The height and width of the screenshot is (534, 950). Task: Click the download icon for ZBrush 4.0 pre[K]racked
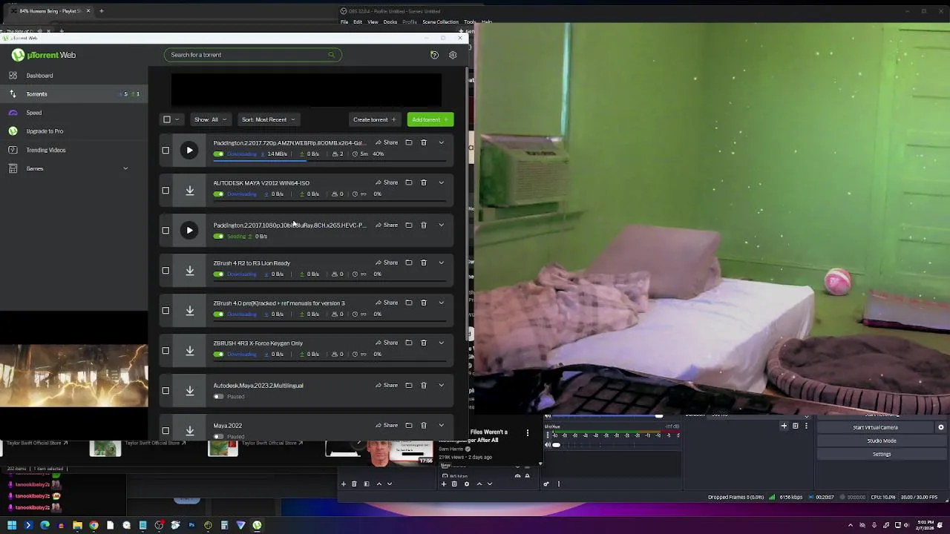pyautogui.click(x=189, y=311)
